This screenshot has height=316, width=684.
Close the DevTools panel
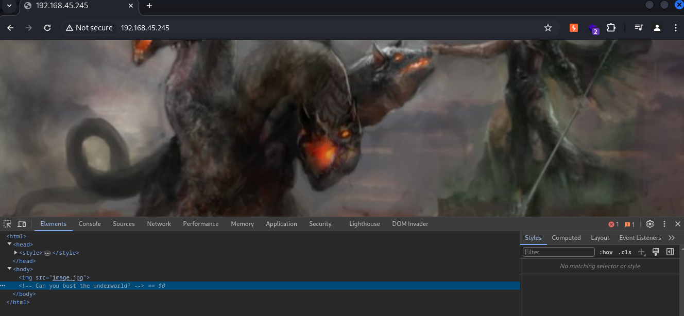[x=678, y=224]
